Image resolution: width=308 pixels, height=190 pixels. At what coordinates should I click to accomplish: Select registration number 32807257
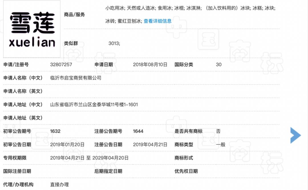click(61, 64)
